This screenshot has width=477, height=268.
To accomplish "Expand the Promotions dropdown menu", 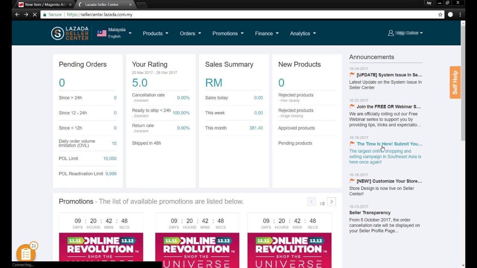I will tap(228, 33).
